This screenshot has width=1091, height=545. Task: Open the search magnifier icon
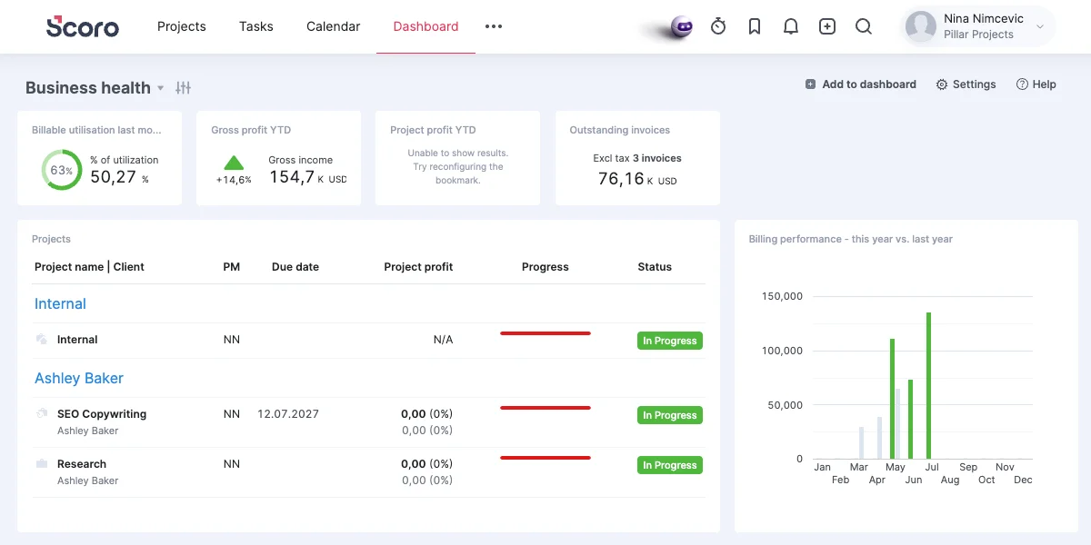(864, 26)
